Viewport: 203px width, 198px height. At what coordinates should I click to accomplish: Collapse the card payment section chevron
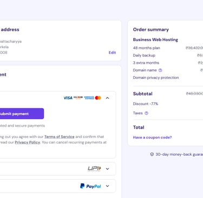108,98
